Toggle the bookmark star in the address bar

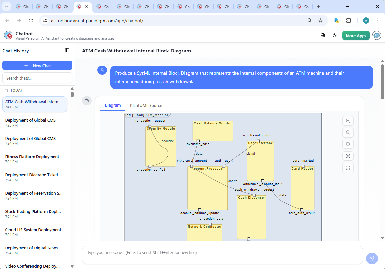pos(321,20)
